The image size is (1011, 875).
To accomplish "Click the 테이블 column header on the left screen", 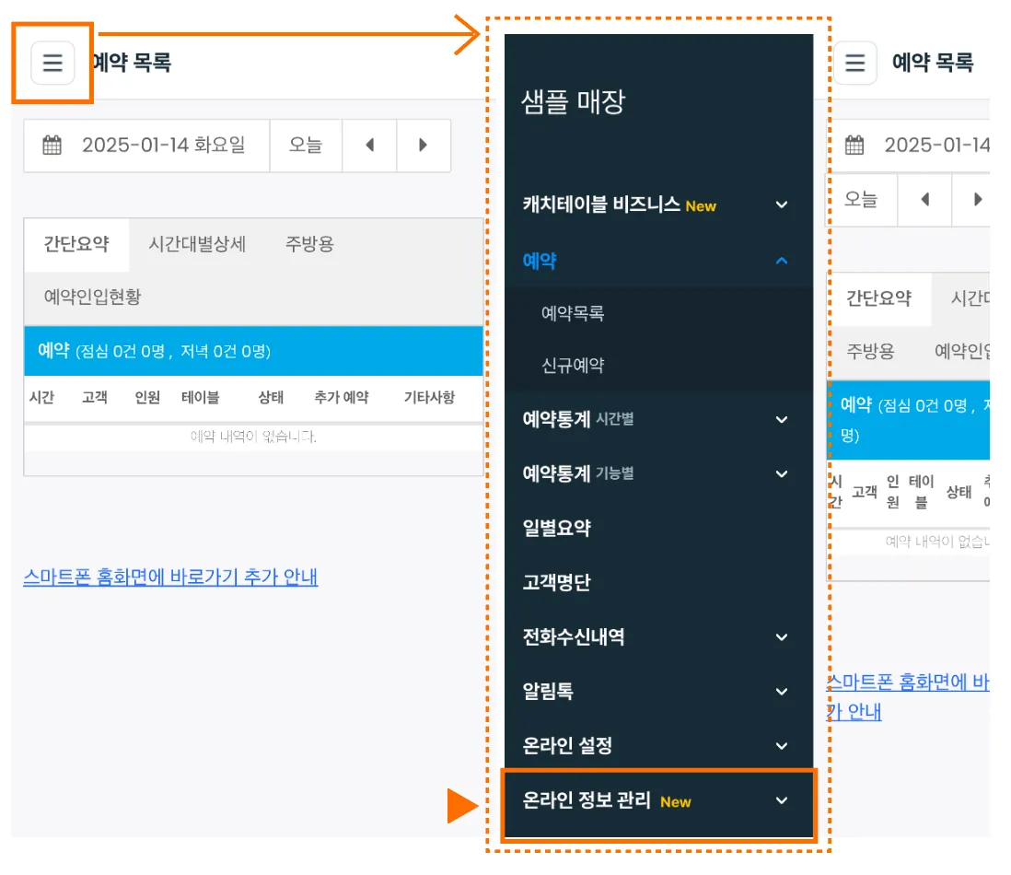I will (x=201, y=397).
